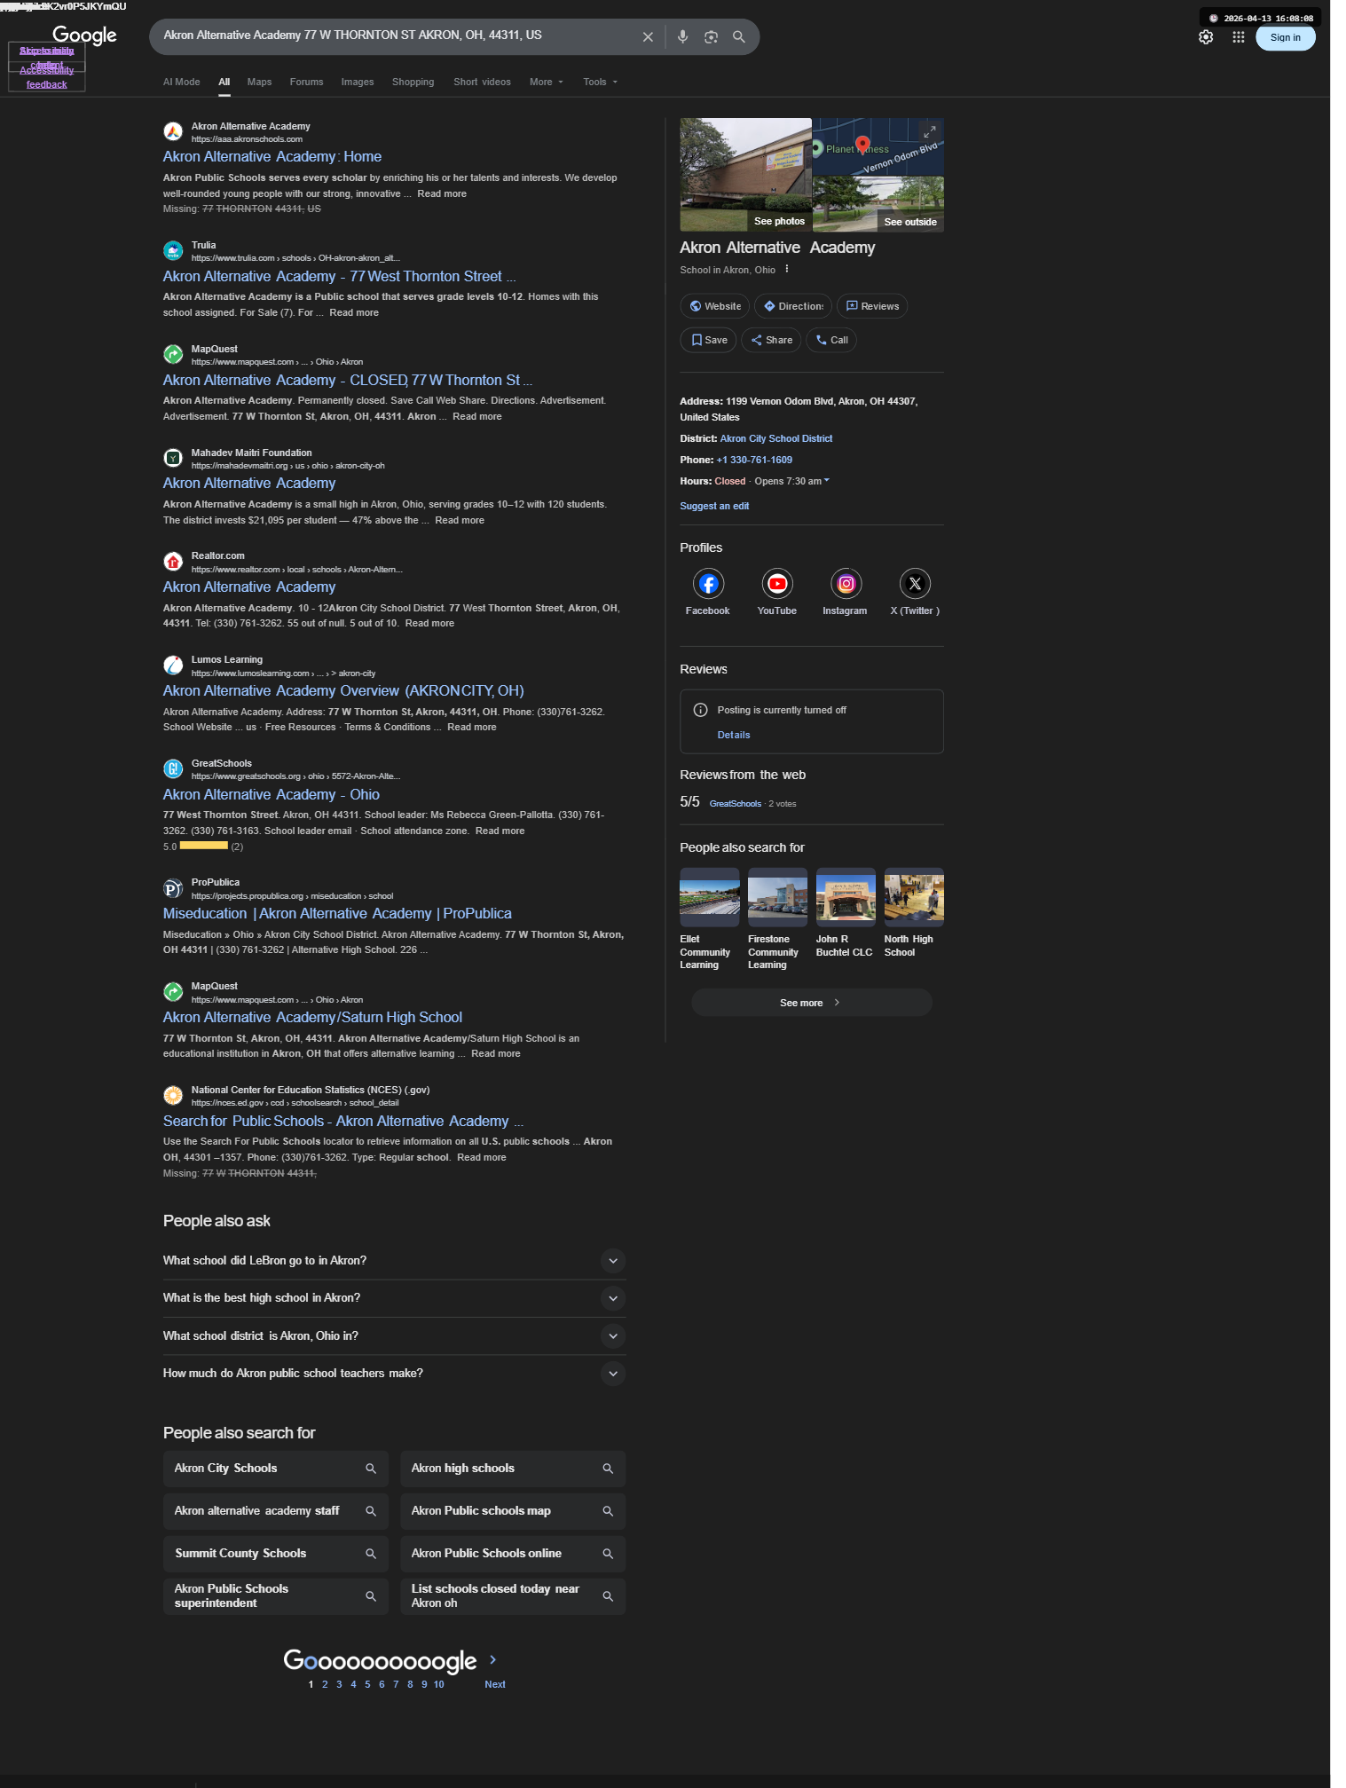The width and height of the screenshot is (1346, 1788).
Task: Go to next results page arrow
Action: point(493,1659)
